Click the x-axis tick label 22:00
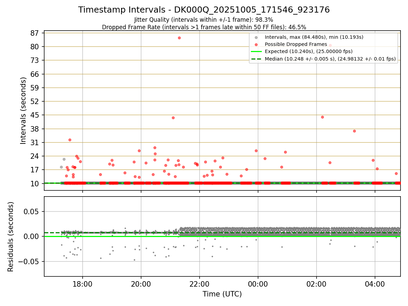 tap(200, 284)
